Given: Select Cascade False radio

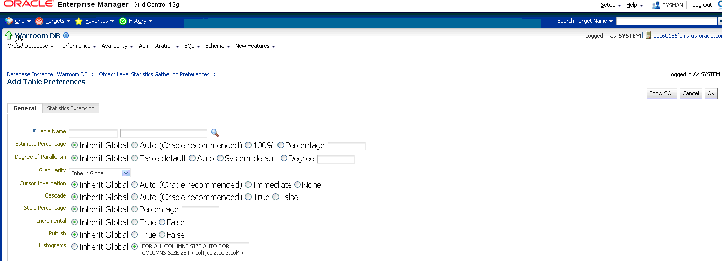Looking at the screenshot, I should point(275,197).
